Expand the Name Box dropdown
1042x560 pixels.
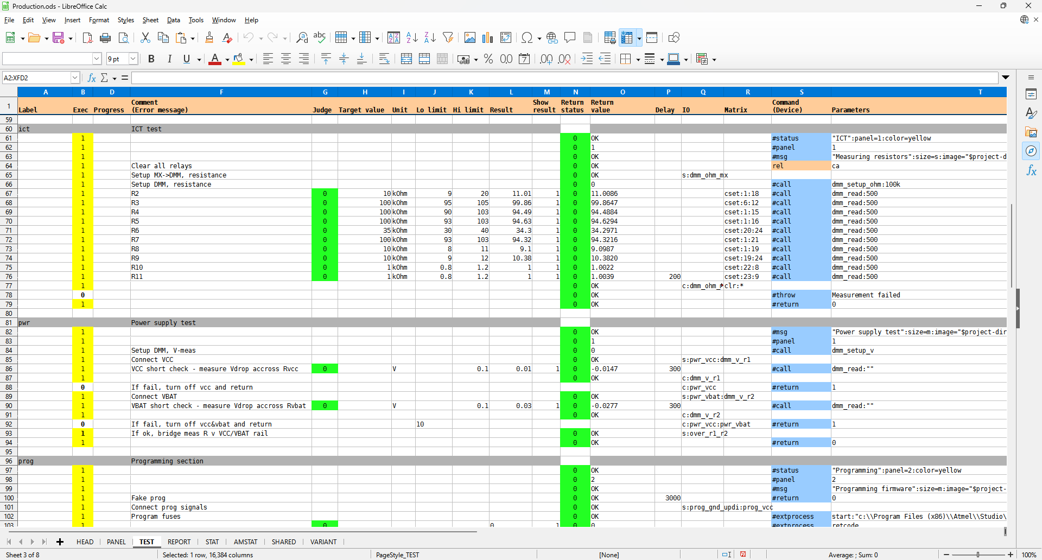coord(75,78)
